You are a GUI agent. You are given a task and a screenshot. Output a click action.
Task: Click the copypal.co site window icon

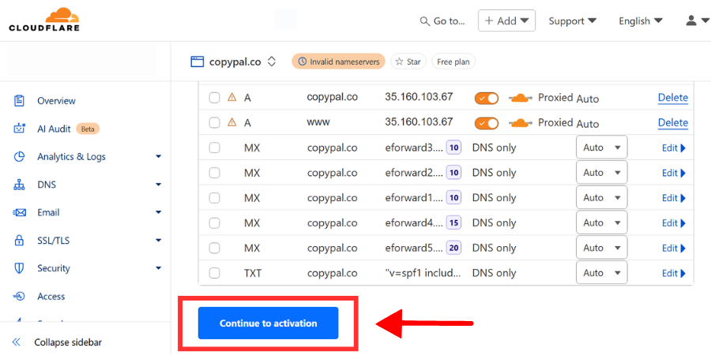coord(197,62)
